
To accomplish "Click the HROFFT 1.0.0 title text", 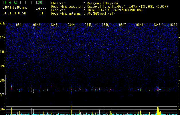I will 23,2.
